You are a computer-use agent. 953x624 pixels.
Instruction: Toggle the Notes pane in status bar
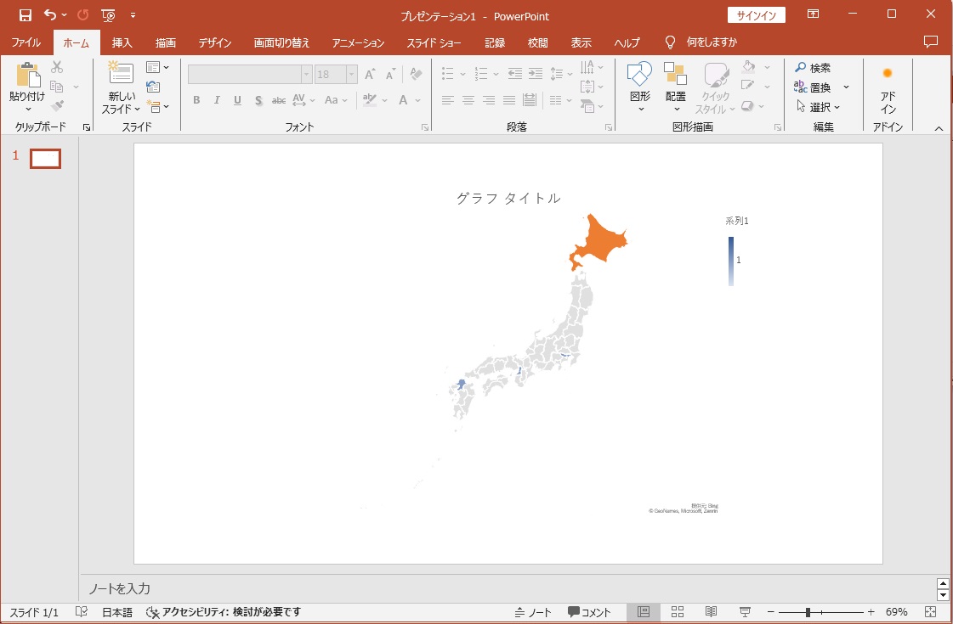click(533, 612)
